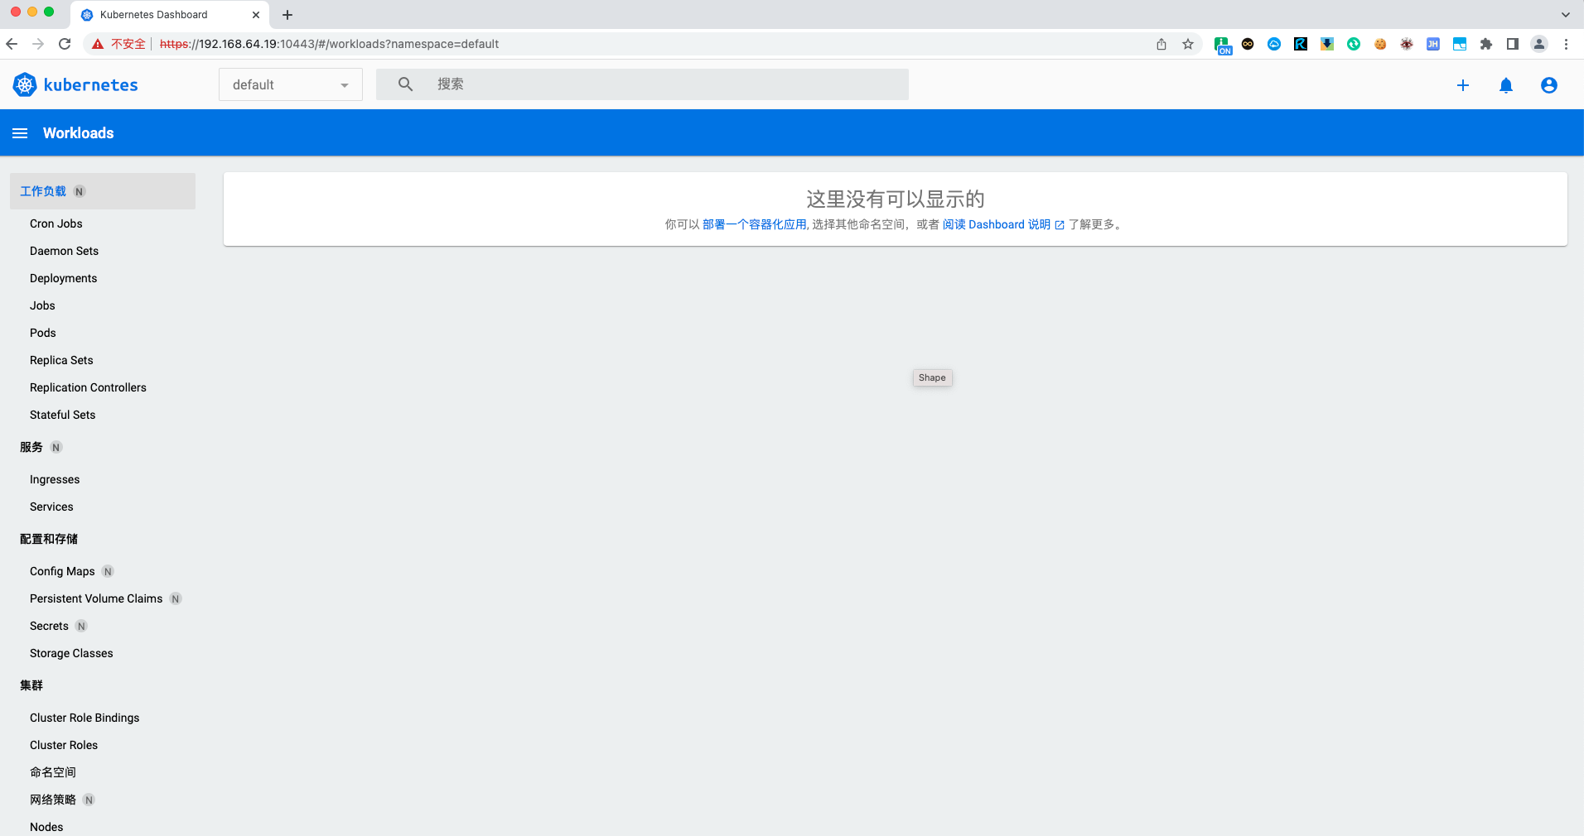Click the Kubernetes logo icon
1584x836 pixels.
(25, 84)
